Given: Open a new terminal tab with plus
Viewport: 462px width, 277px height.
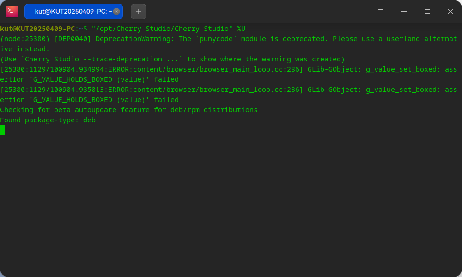Looking at the screenshot, I should (139, 12).
